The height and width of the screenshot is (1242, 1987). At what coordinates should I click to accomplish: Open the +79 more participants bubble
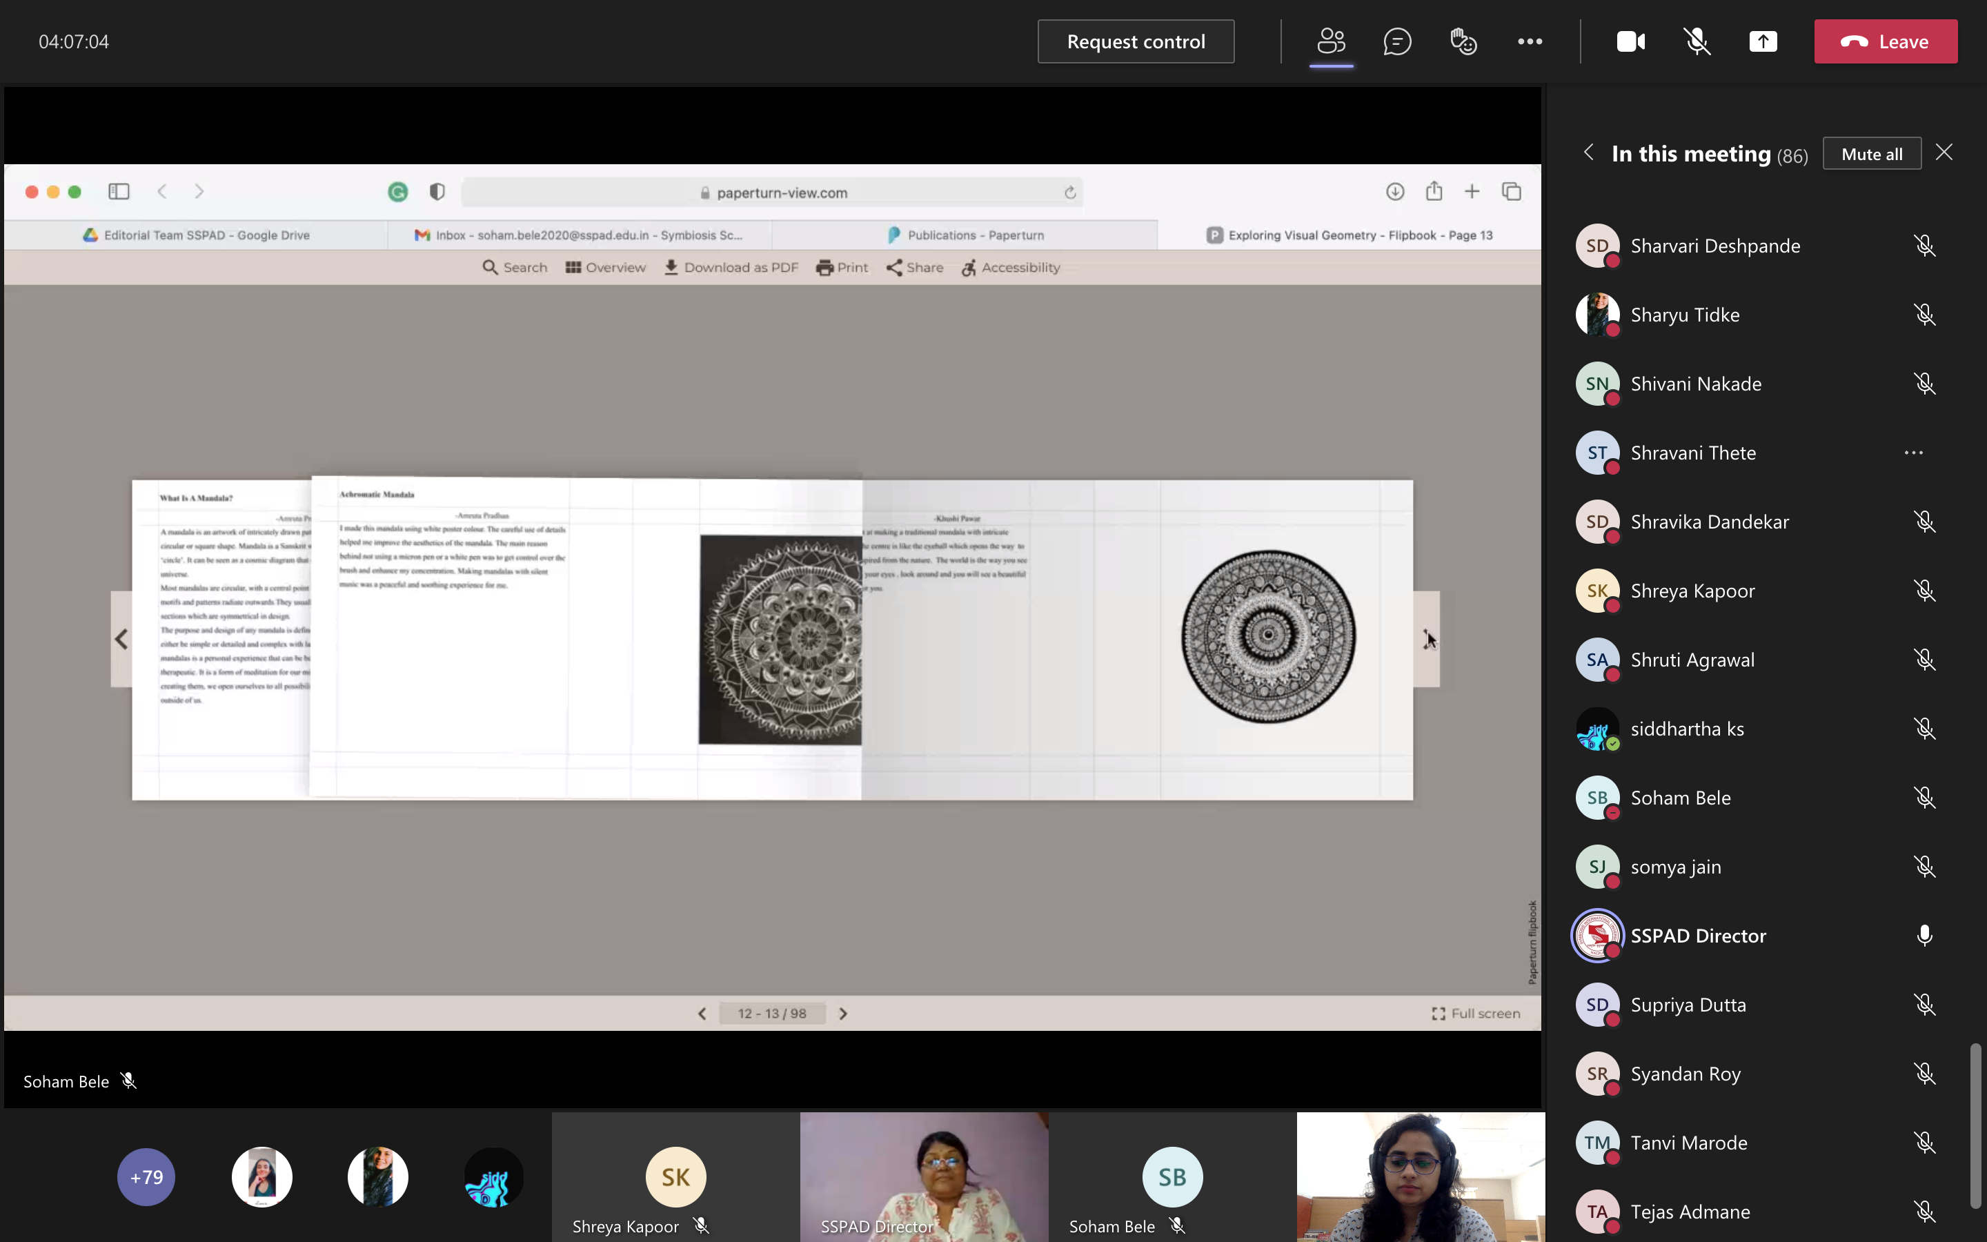146,1176
